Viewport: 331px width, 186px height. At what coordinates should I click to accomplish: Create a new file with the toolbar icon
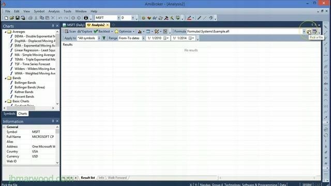click(x=6, y=18)
